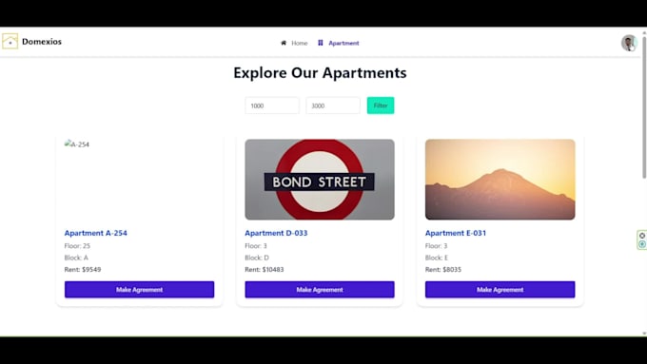
Task: Make Agreement for Apartment E-031
Action: 500,289
